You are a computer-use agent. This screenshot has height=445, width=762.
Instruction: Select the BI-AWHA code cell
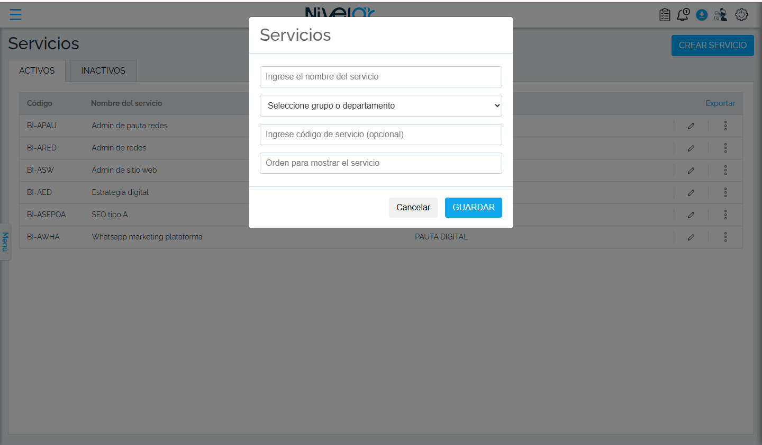pyautogui.click(x=43, y=237)
